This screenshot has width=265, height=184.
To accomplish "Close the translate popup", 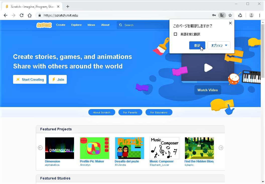I will pos(230,23).
